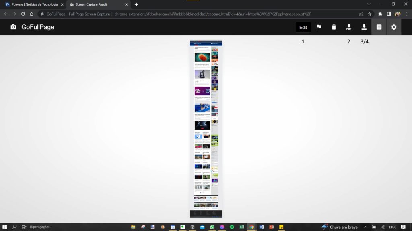
Task: Reload the page
Action: coord(23,14)
